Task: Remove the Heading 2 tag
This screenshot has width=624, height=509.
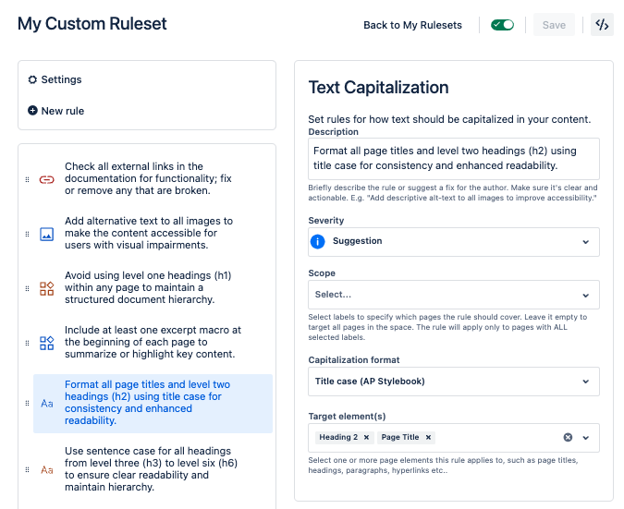Action: 367,437
